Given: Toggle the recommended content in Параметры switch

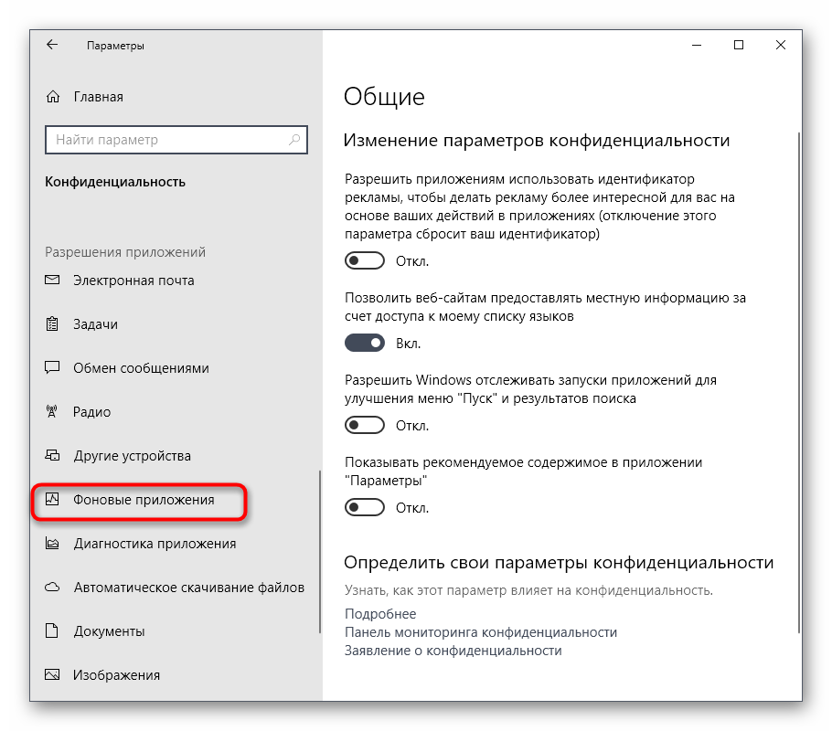Looking at the screenshot, I should pyautogui.click(x=364, y=507).
